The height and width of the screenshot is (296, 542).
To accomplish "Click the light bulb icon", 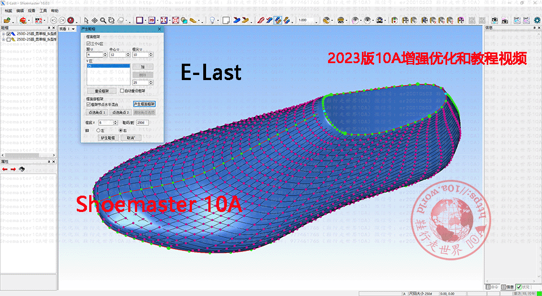I will (212, 20).
